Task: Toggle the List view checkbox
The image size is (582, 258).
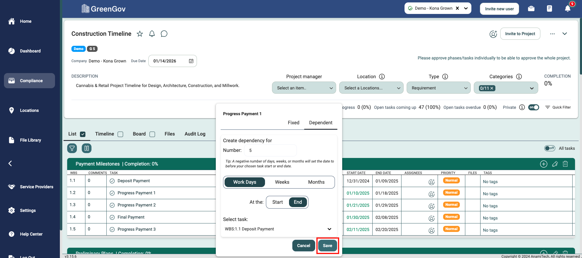Action: coord(83,134)
